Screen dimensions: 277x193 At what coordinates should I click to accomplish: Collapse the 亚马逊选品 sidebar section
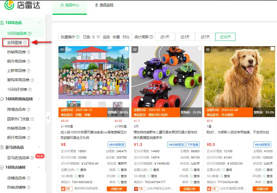tap(39, 147)
